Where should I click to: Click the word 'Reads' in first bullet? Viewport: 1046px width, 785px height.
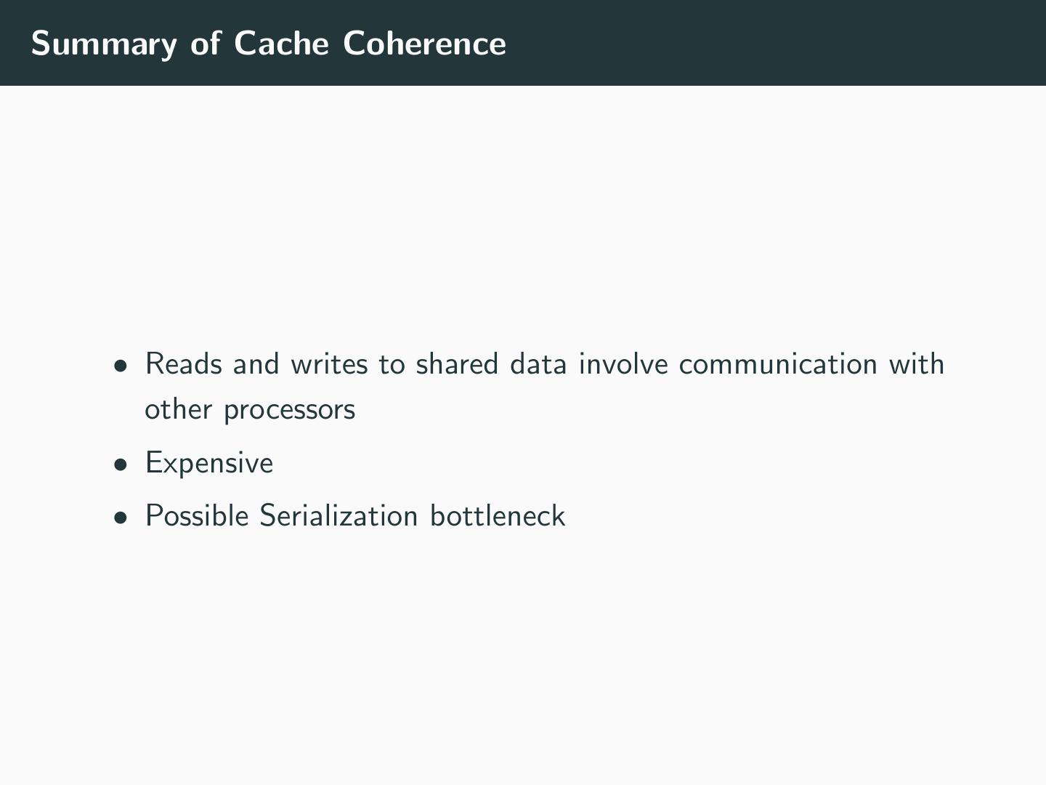point(183,364)
